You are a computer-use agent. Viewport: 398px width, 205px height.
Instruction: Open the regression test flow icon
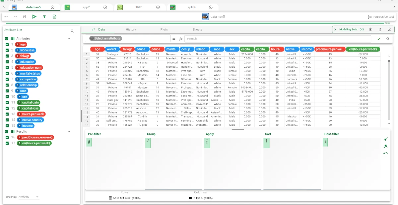370,17
